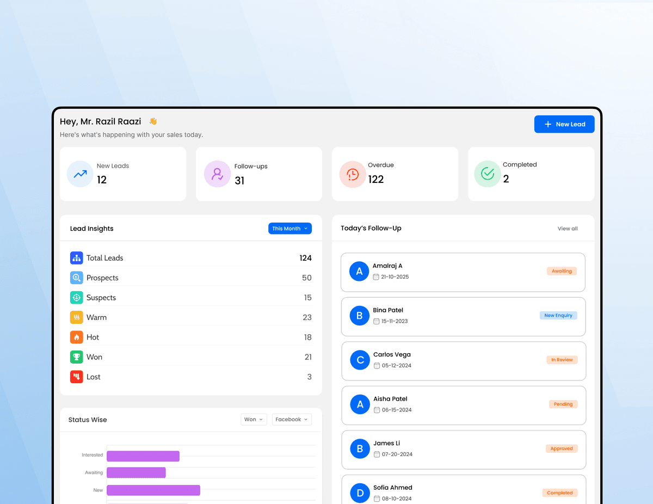Click the Warm heat icon
653x504 pixels.
[x=77, y=317]
